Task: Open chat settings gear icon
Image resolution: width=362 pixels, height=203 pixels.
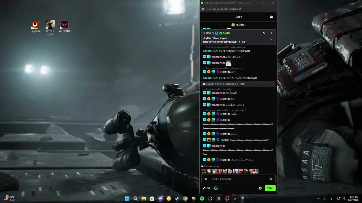Action: pos(260,188)
